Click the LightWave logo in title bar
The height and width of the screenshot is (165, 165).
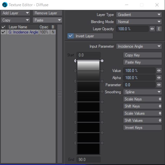click(x=5, y=5)
